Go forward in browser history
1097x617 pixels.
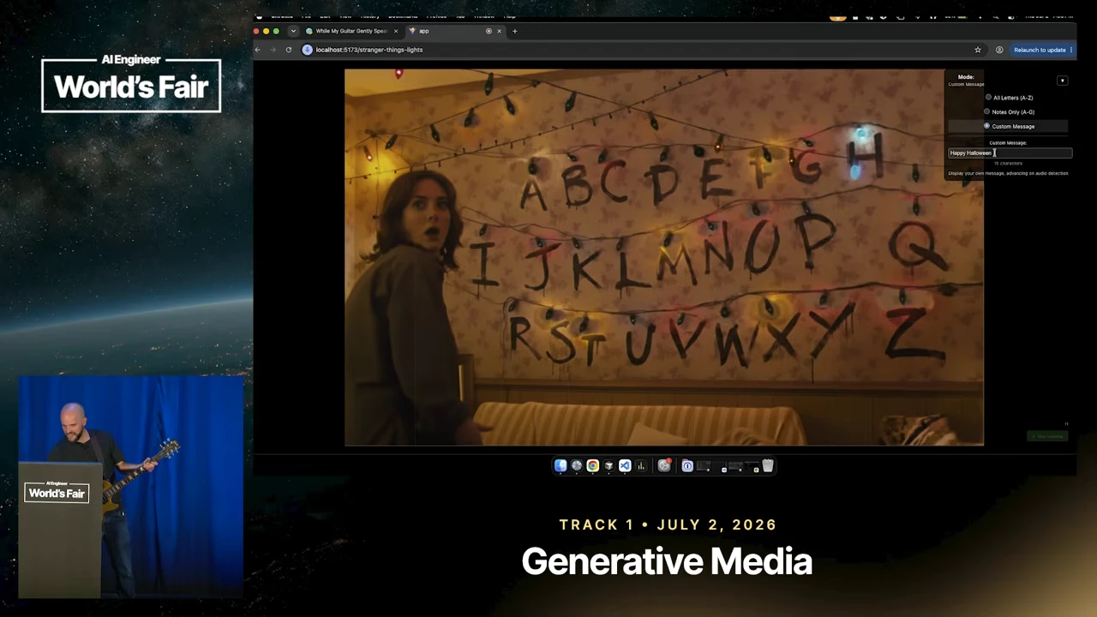tap(273, 50)
